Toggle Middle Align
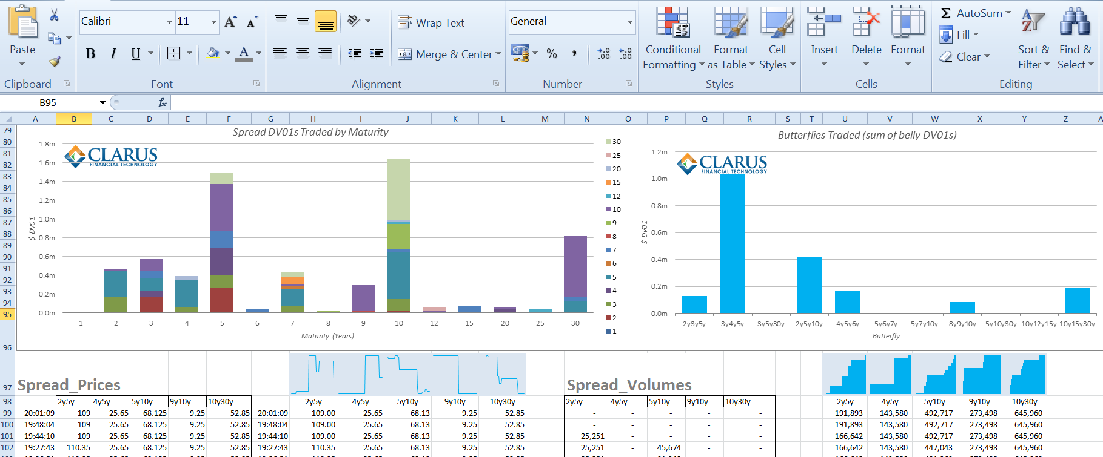 (303, 21)
